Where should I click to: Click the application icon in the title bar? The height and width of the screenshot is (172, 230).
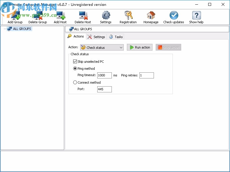point(5,4)
